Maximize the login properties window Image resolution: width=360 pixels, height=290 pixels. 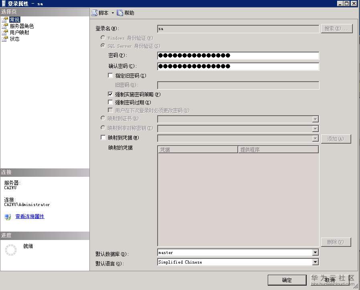(347, 3)
